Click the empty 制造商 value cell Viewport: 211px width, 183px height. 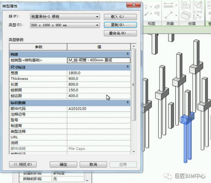(99, 126)
